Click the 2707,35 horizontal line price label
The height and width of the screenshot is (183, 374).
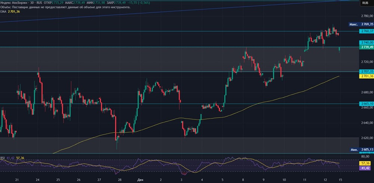367,71
